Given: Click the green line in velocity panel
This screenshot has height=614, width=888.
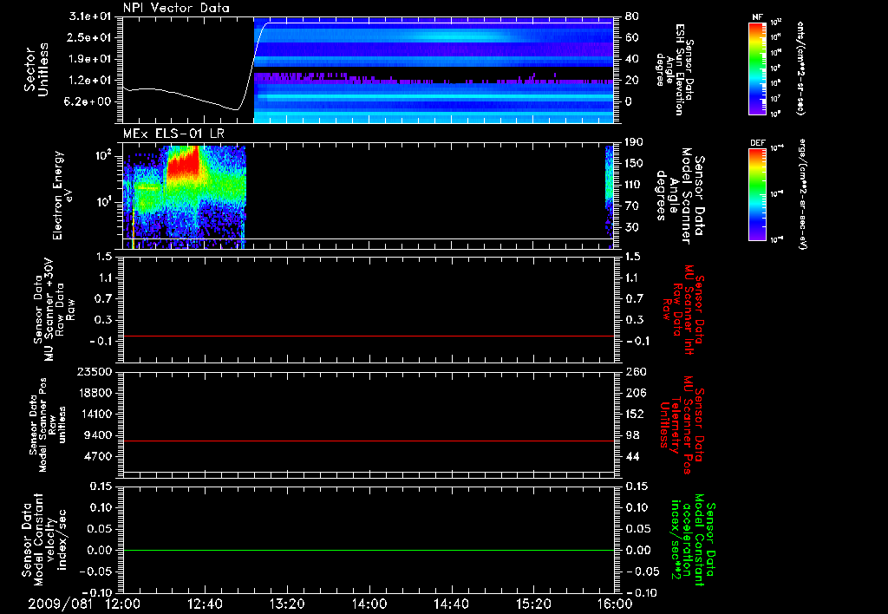Looking at the screenshot, I should (x=368, y=550).
